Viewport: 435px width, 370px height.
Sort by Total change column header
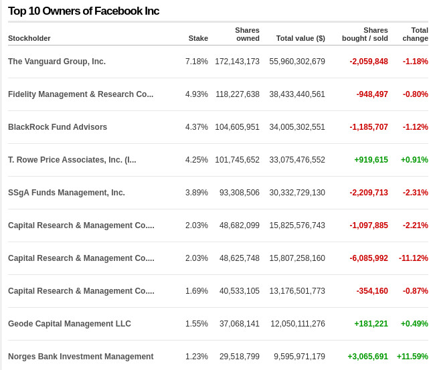(415, 34)
